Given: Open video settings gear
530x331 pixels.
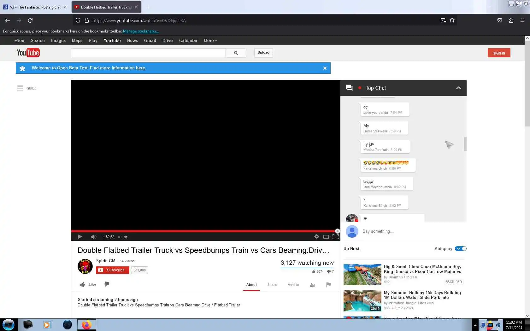Looking at the screenshot, I should 316,236.
